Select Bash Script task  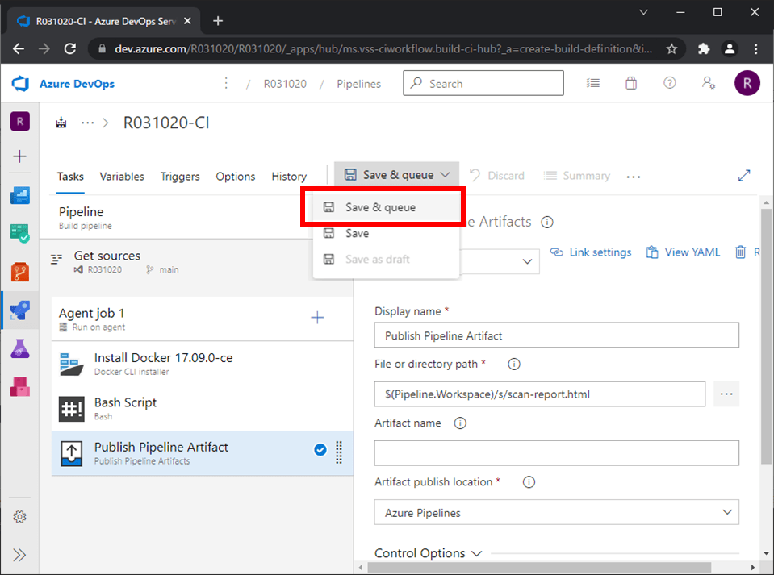click(x=202, y=408)
